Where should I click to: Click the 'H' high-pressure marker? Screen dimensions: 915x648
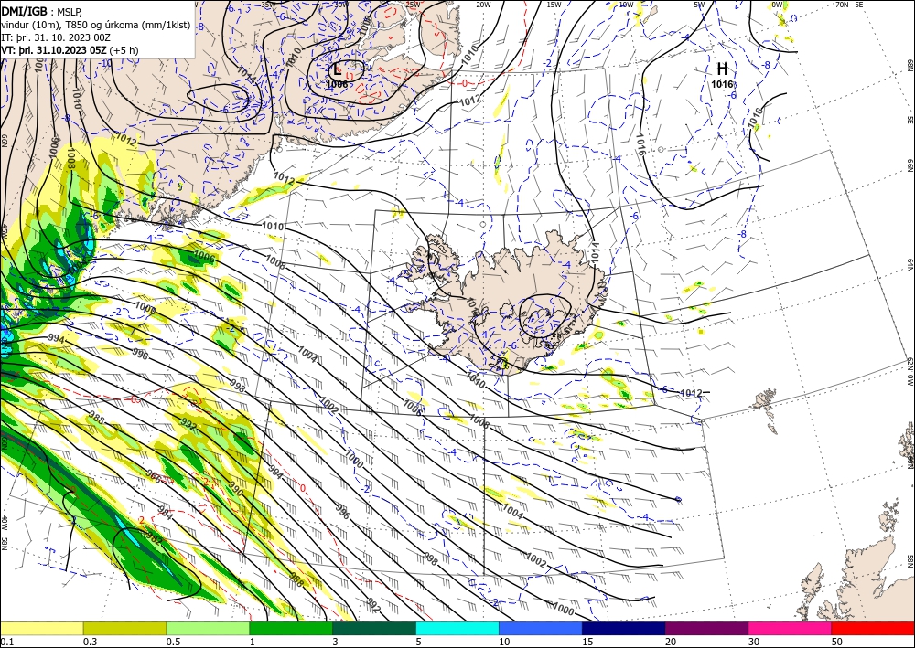click(722, 69)
